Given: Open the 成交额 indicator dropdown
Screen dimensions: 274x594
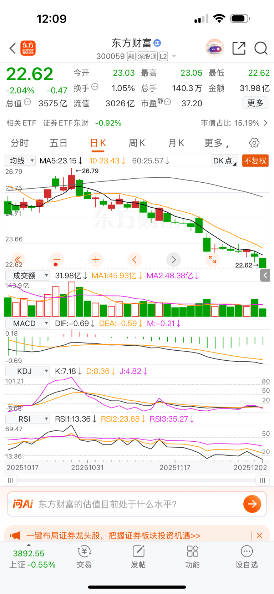Looking at the screenshot, I should 27,275.
